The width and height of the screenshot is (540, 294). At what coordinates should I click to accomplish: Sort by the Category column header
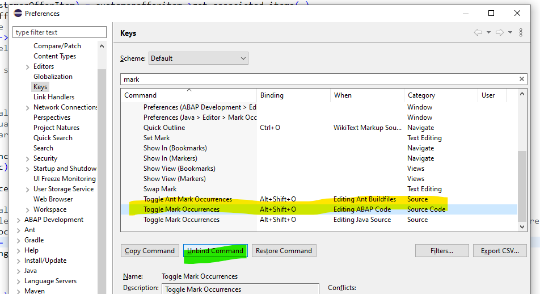tap(441, 95)
